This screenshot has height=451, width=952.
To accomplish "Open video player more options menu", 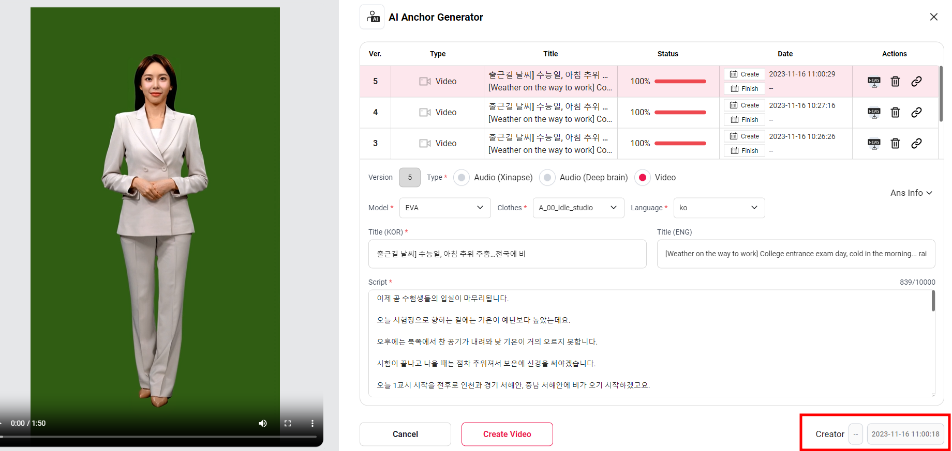I will [x=313, y=423].
